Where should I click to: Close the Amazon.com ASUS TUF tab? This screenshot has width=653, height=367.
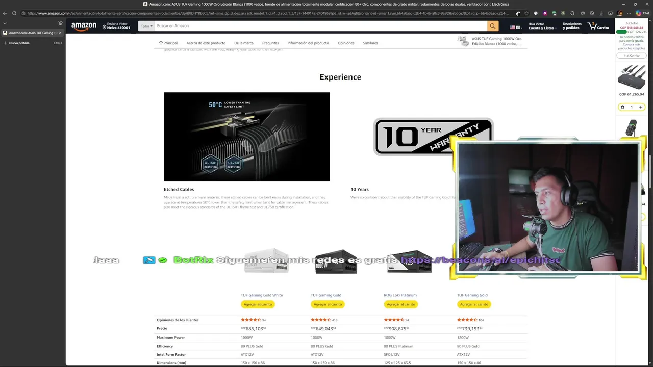(x=60, y=33)
